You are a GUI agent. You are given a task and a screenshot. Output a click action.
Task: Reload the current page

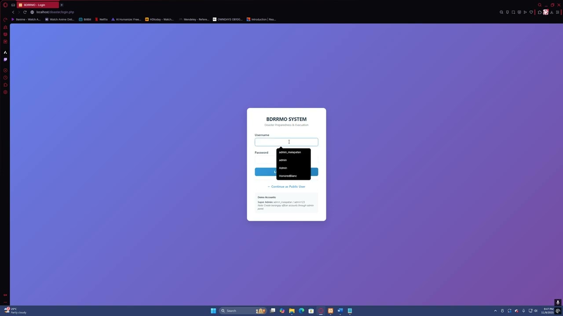tap(25, 12)
